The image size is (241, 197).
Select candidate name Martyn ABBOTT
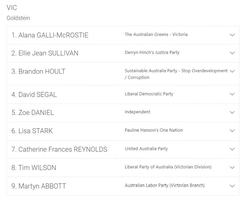click(39, 186)
